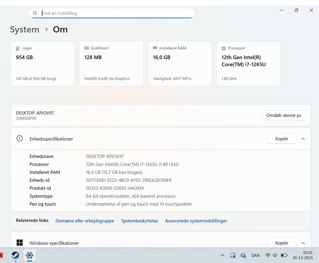Open the Netflix app in taskbar
Viewport: 319px width, 263px height.
click(x=1, y=255)
